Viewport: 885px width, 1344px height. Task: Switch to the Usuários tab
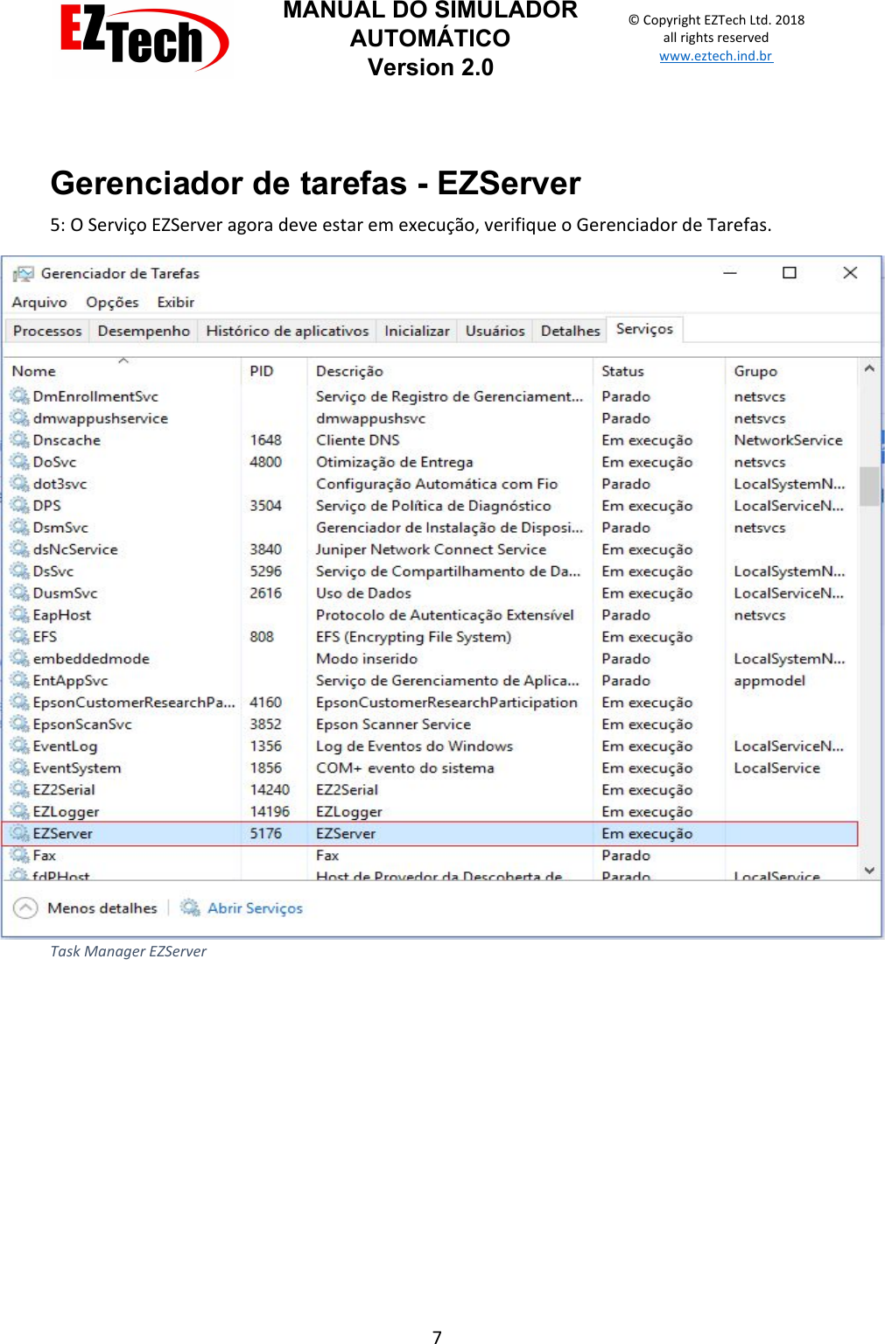point(495,331)
